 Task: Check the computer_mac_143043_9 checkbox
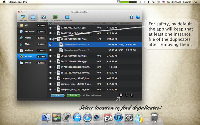coord(50,84)
